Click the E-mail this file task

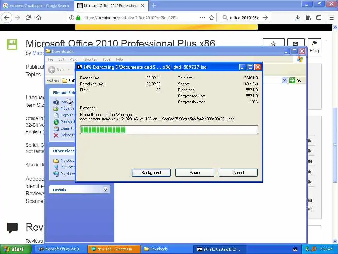point(67,128)
